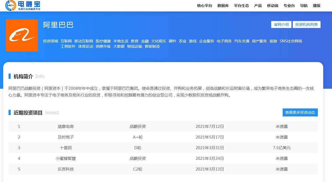
Task: Select the 文化娱乐 tag
Action: 159,41
